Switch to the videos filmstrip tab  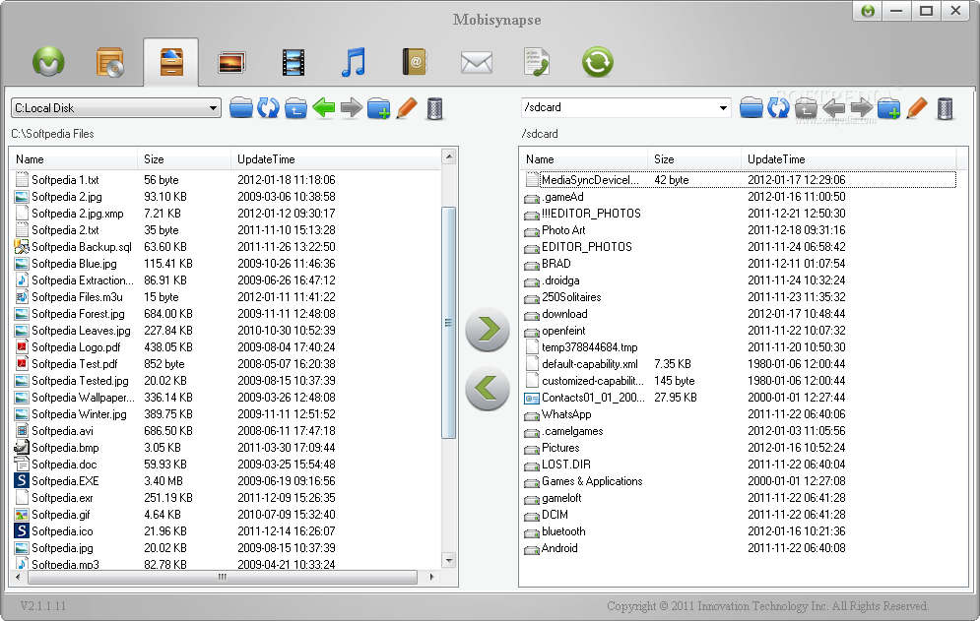294,62
